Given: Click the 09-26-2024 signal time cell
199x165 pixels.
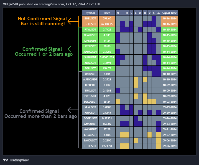Looking at the screenshot, I should tap(169, 118).
